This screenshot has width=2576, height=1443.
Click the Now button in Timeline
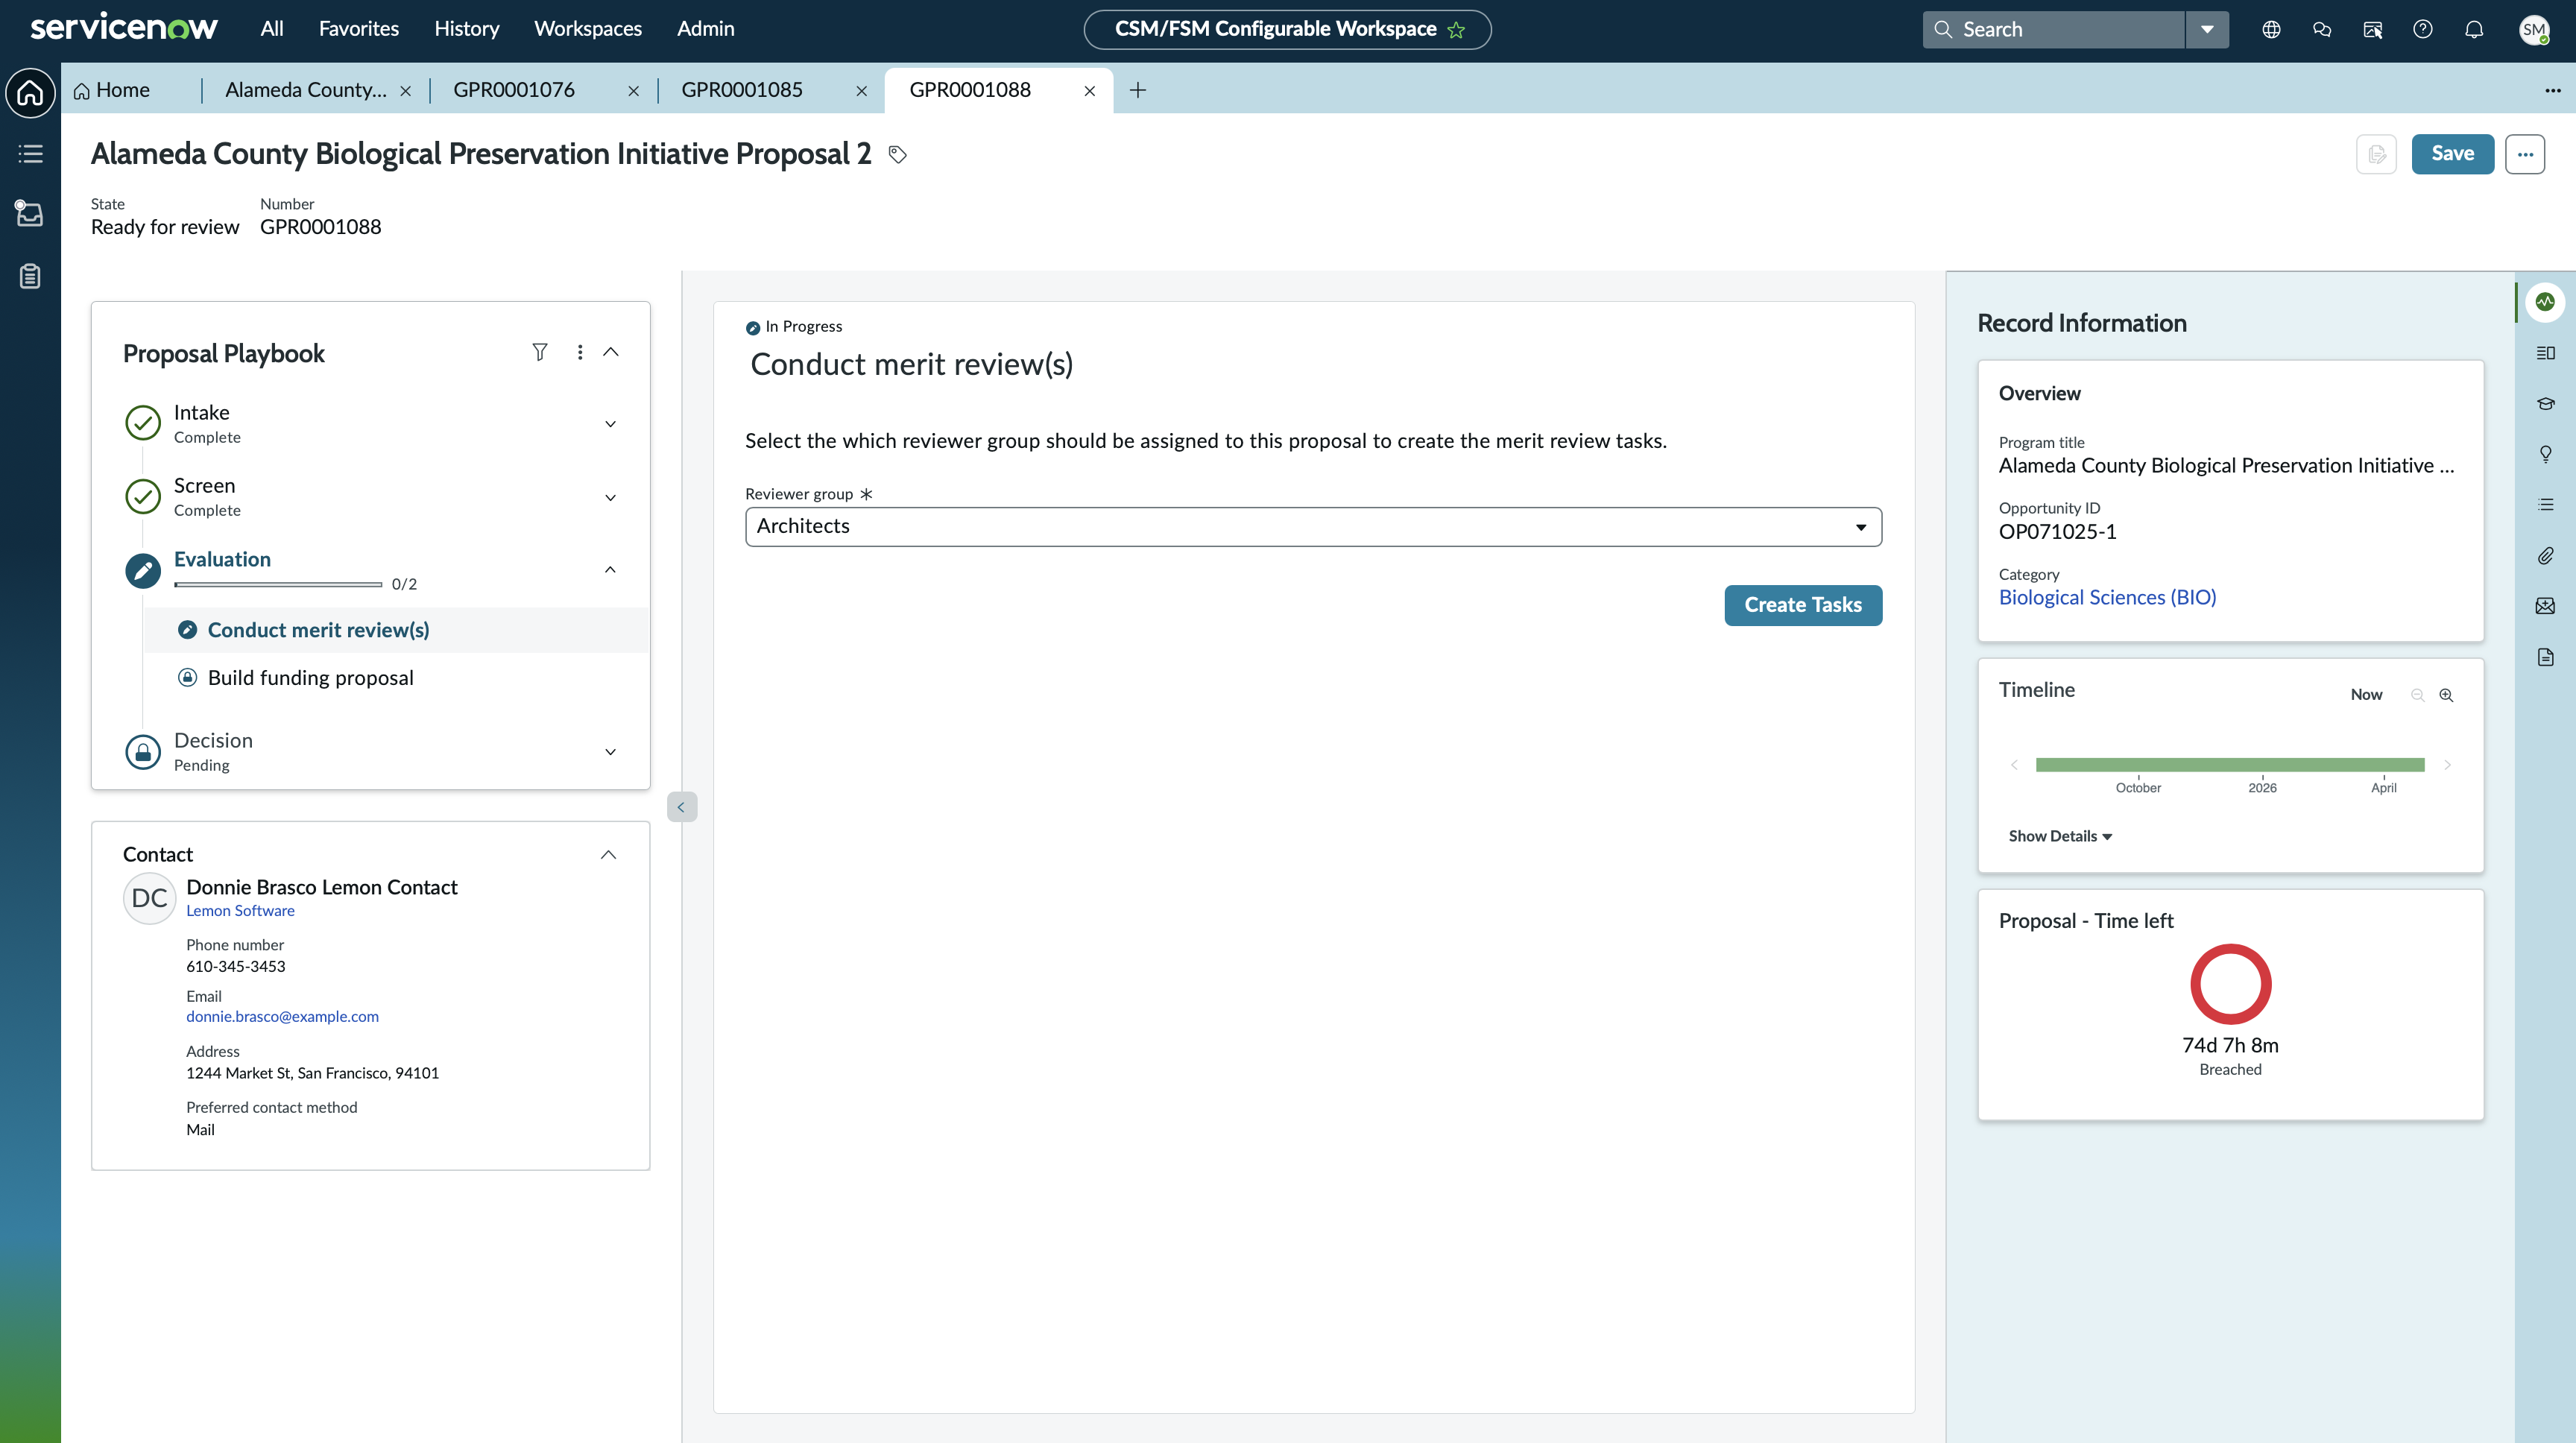2366,695
